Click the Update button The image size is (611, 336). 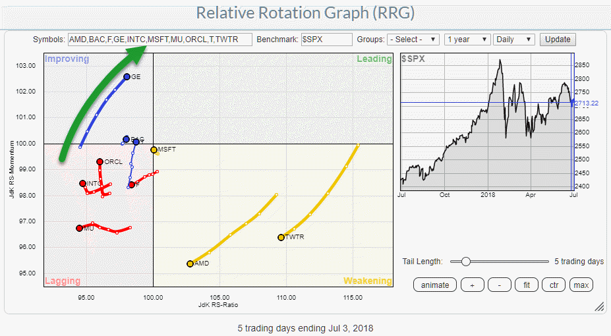coord(558,40)
